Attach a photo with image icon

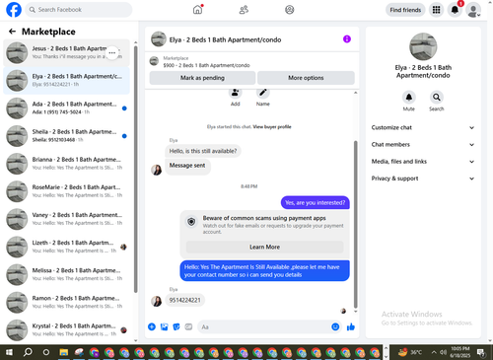coord(164,326)
